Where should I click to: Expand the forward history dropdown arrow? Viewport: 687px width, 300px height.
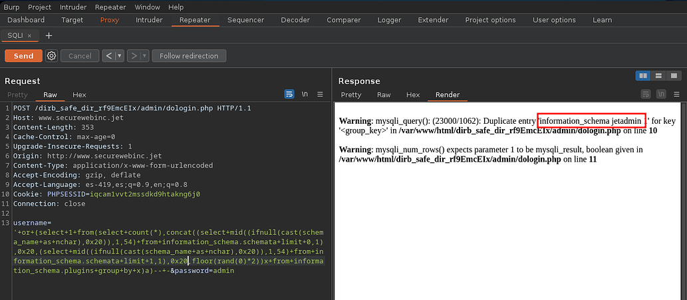coord(144,56)
